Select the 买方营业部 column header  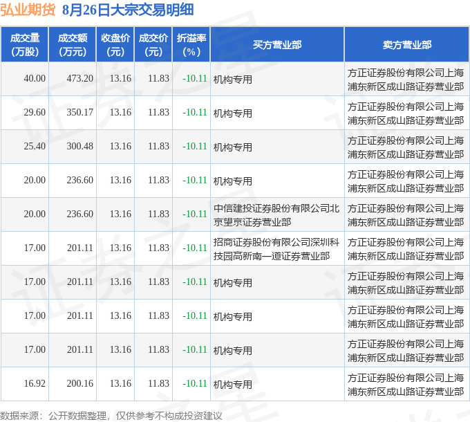point(277,45)
